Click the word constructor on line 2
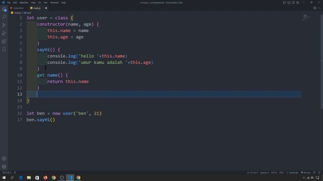 (51, 24)
